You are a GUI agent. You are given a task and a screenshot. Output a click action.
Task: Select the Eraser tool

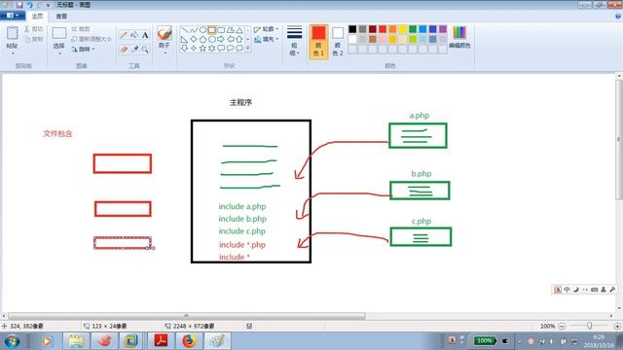pyautogui.click(x=124, y=50)
